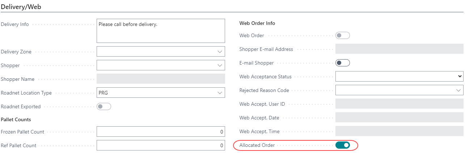Click the Web Accept. User ID field

coord(399,104)
